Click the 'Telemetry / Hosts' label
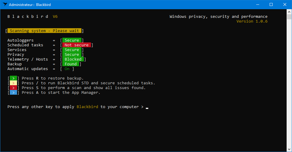 27,59
